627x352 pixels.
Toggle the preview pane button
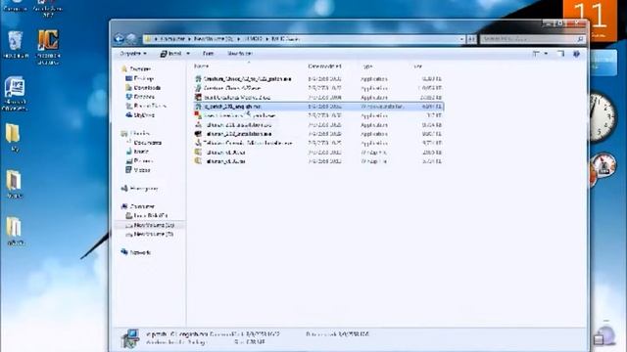(560, 54)
